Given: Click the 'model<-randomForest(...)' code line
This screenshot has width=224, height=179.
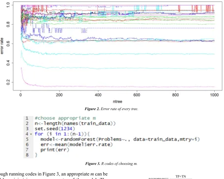Looking at the screenshot, I should 120,139.
